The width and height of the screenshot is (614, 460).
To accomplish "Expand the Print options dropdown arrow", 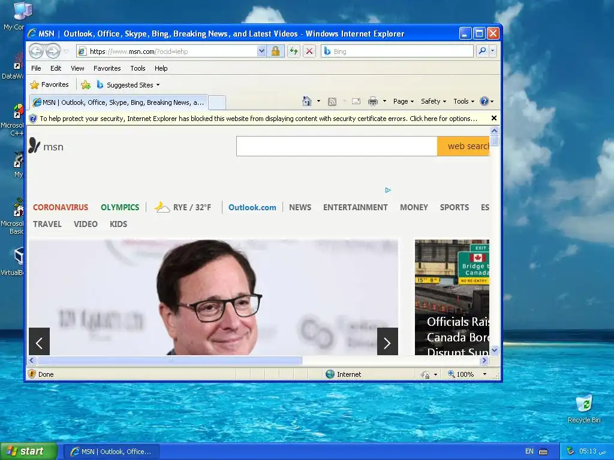I will [384, 101].
